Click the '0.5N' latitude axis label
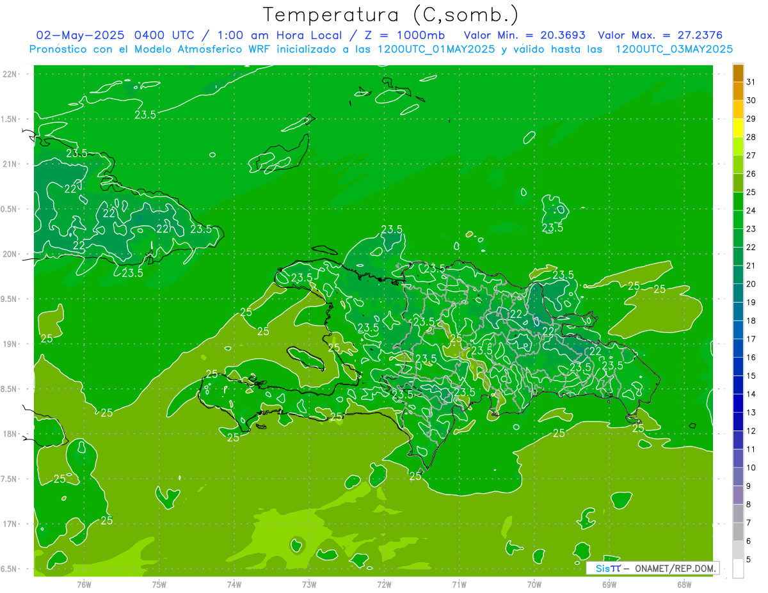The image size is (768, 593). coord(10,209)
